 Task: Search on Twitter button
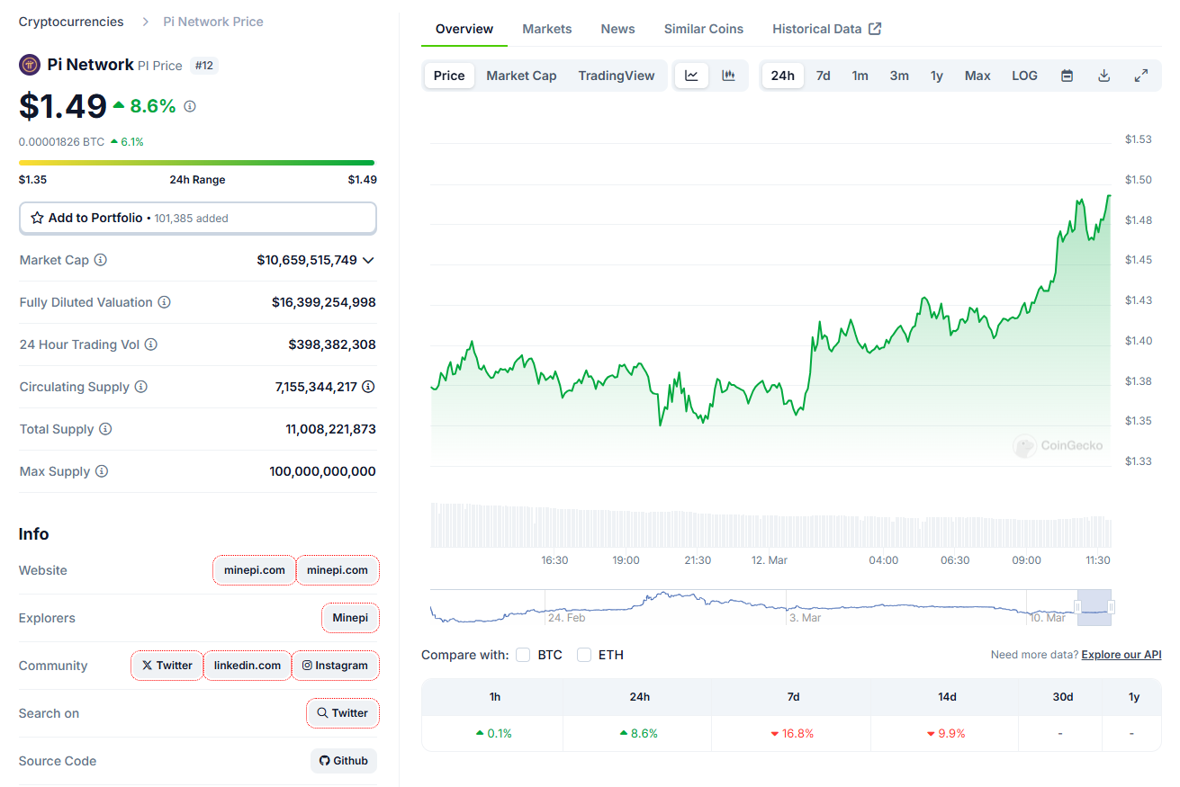tap(342, 713)
